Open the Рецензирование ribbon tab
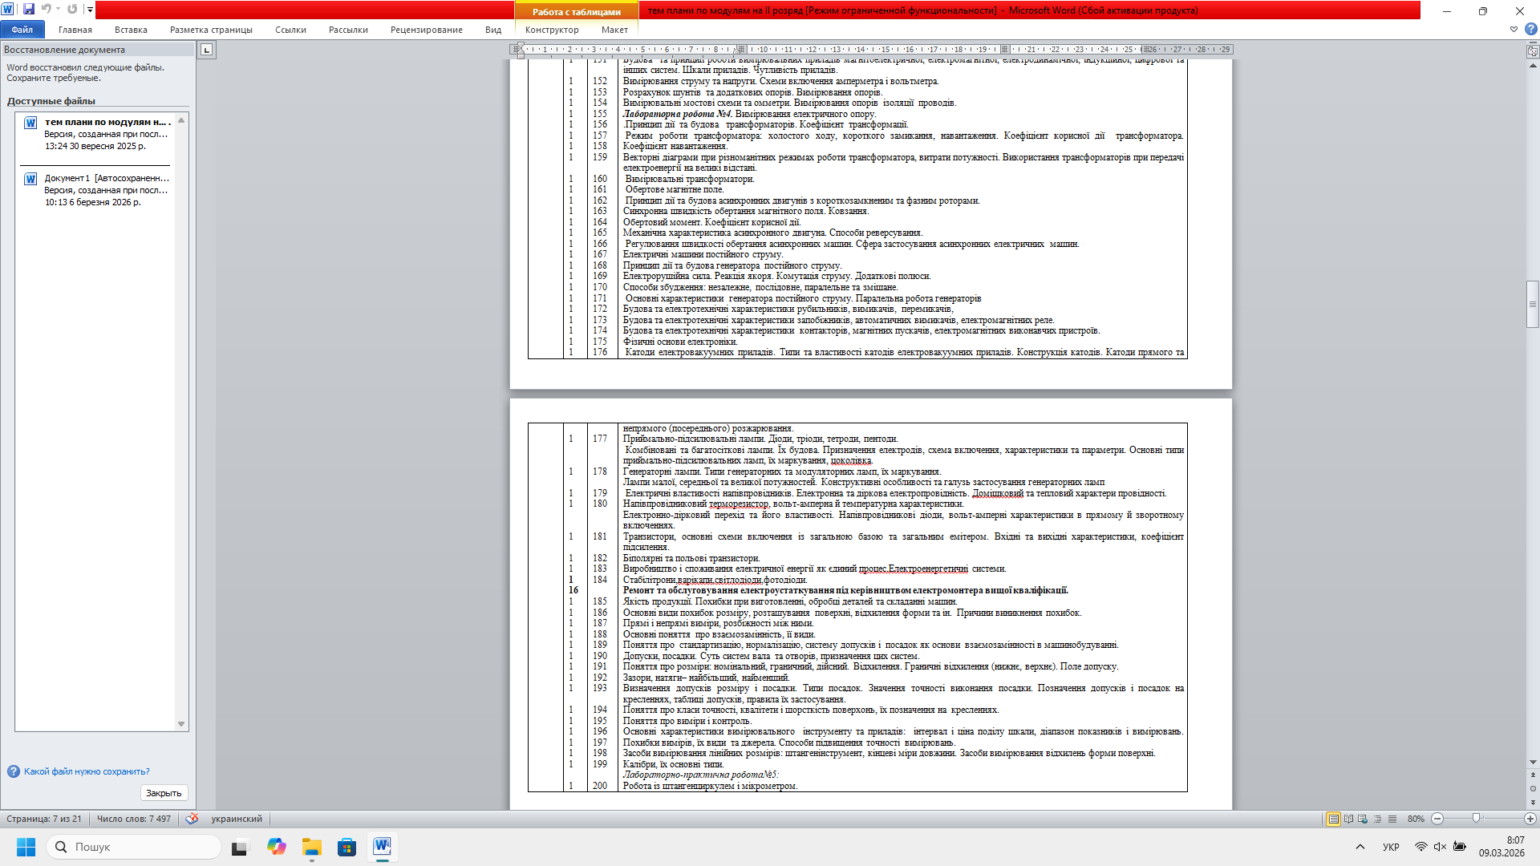The width and height of the screenshot is (1540, 866). [x=426, y=30]
